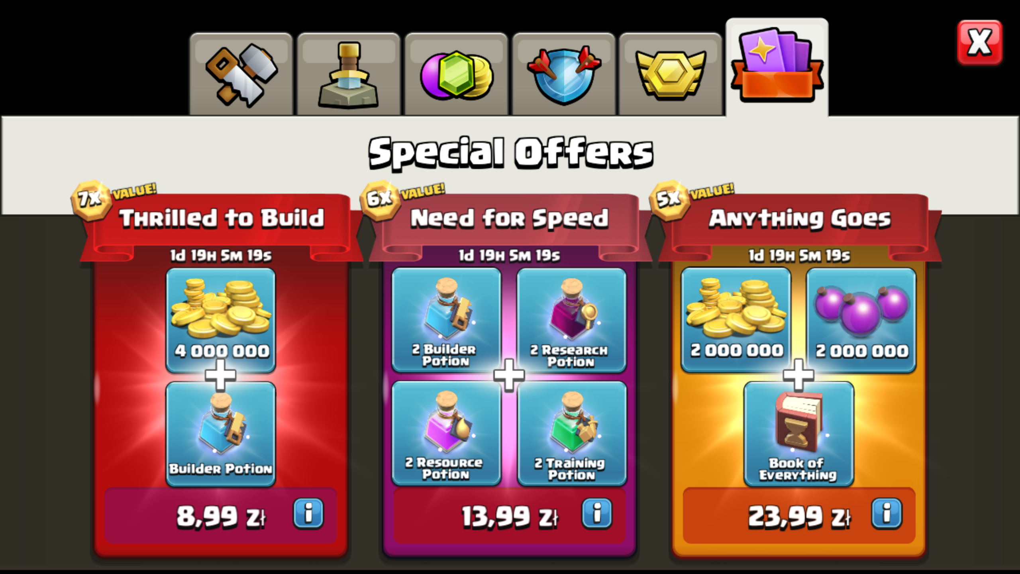This screenshot has width=1020, height=574.
Task: Buy Need for Speed for 13,99 zł
Action: [x=510, y=515]
